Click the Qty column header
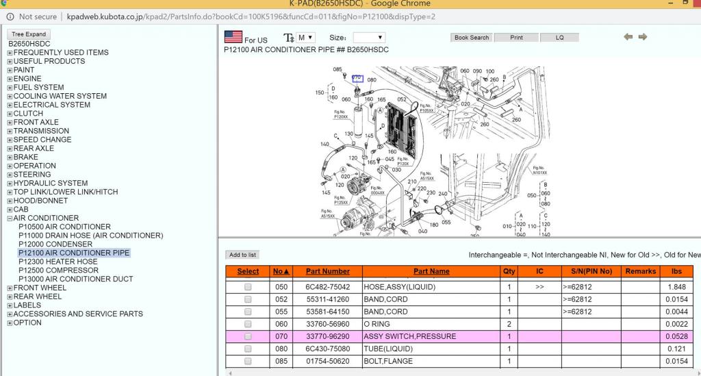The height and width of the screenshot is (376, 701). 509,271
